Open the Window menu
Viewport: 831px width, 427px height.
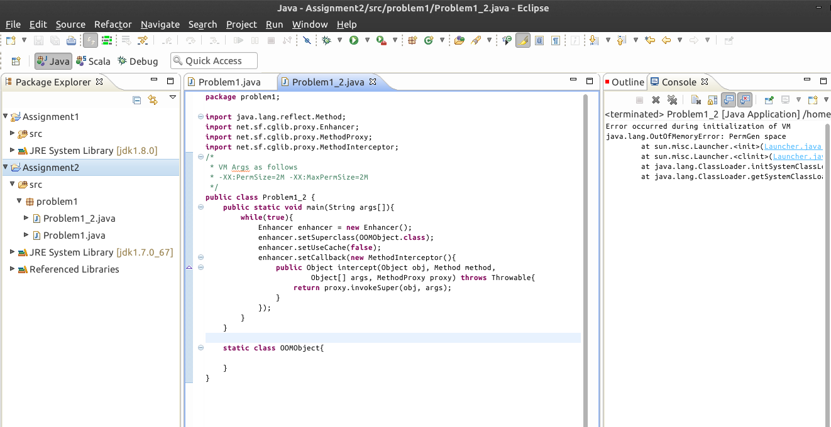click(310, 24)
